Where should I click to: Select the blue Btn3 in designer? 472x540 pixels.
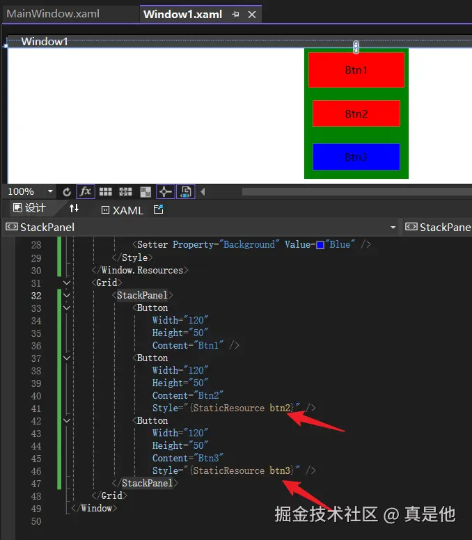pos(356,157)
